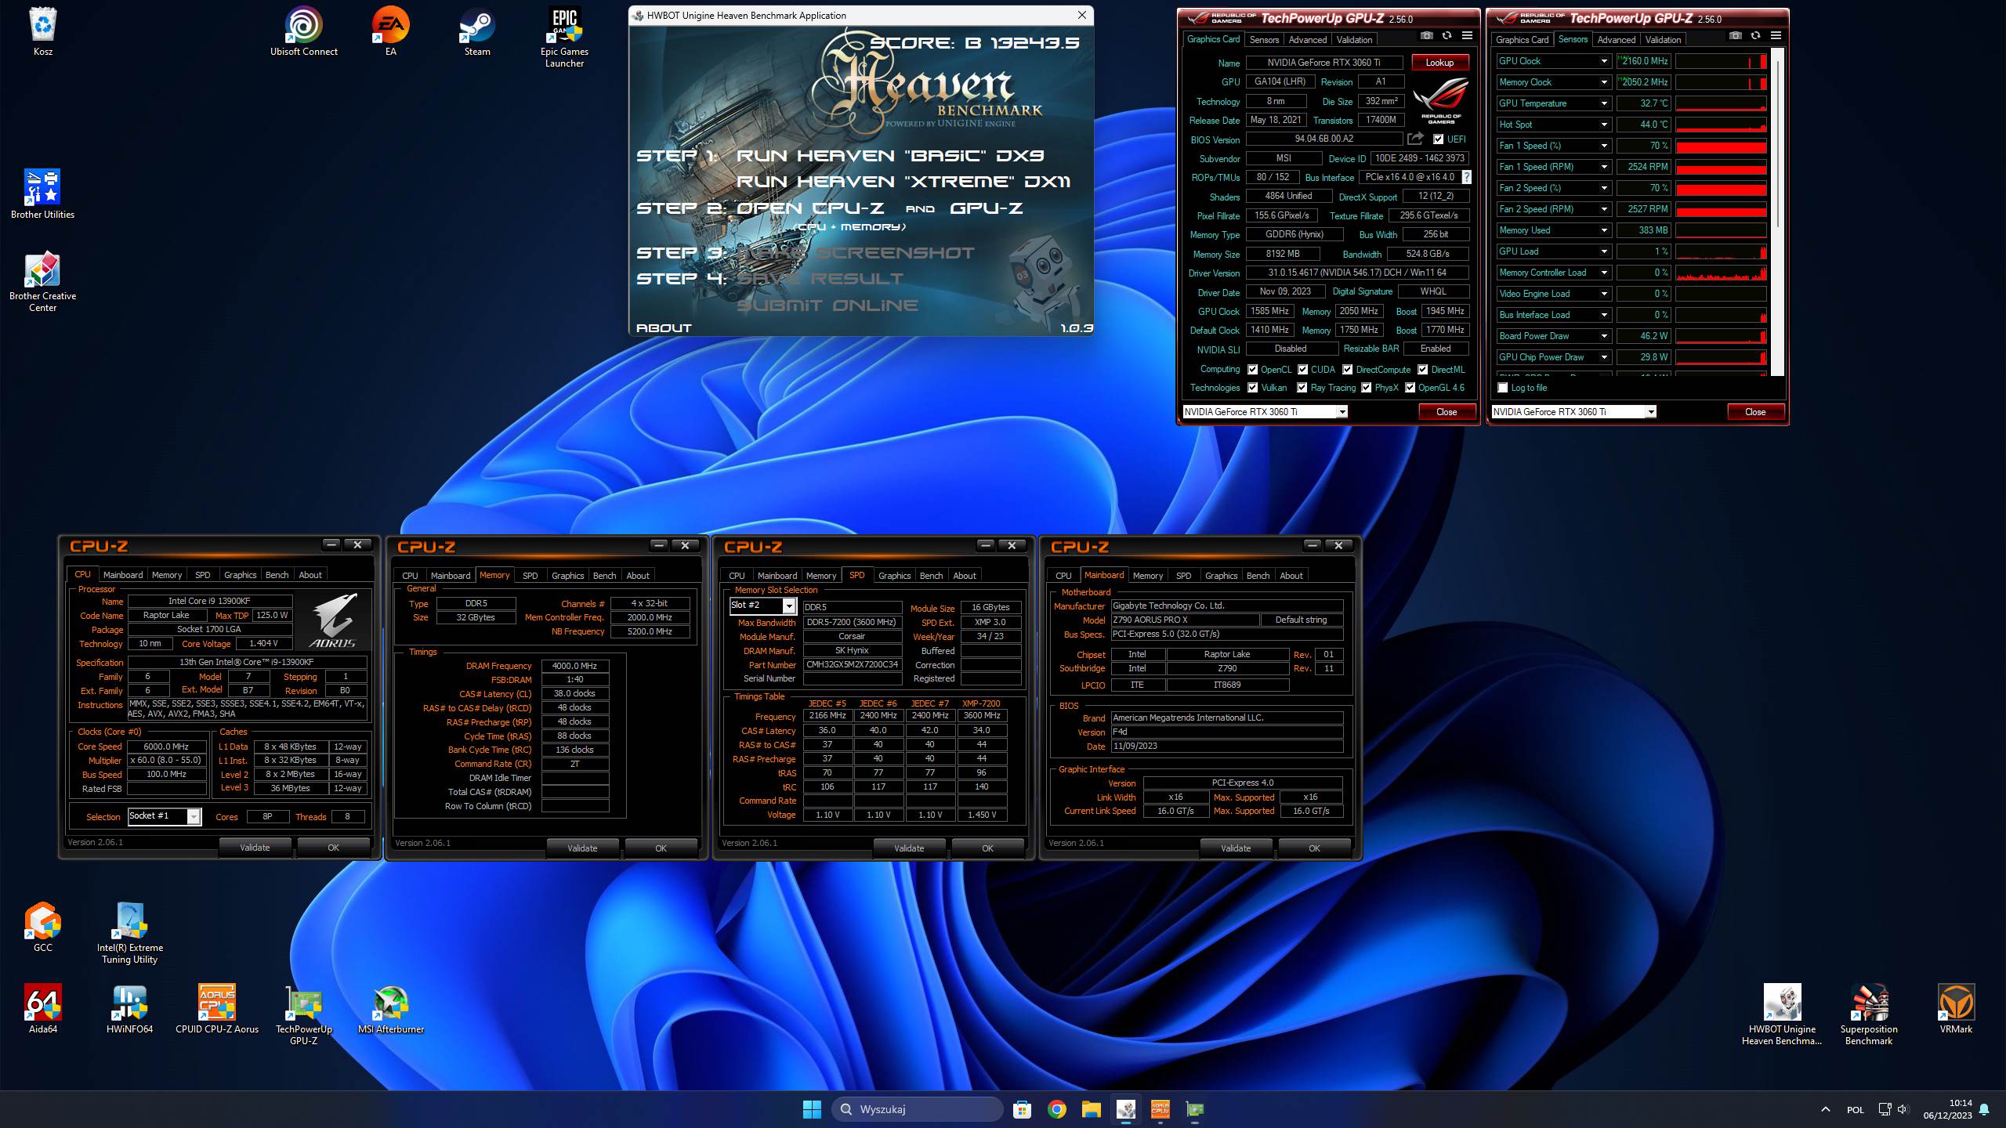Click RUN HEAVEN "XTREME" DX11 option
Viewport: 2006px width, 1128px height.
903,182
